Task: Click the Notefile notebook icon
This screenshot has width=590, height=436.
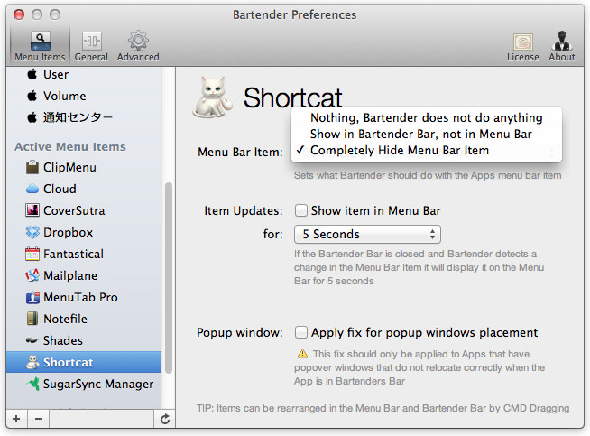Action: coord(32,319)
